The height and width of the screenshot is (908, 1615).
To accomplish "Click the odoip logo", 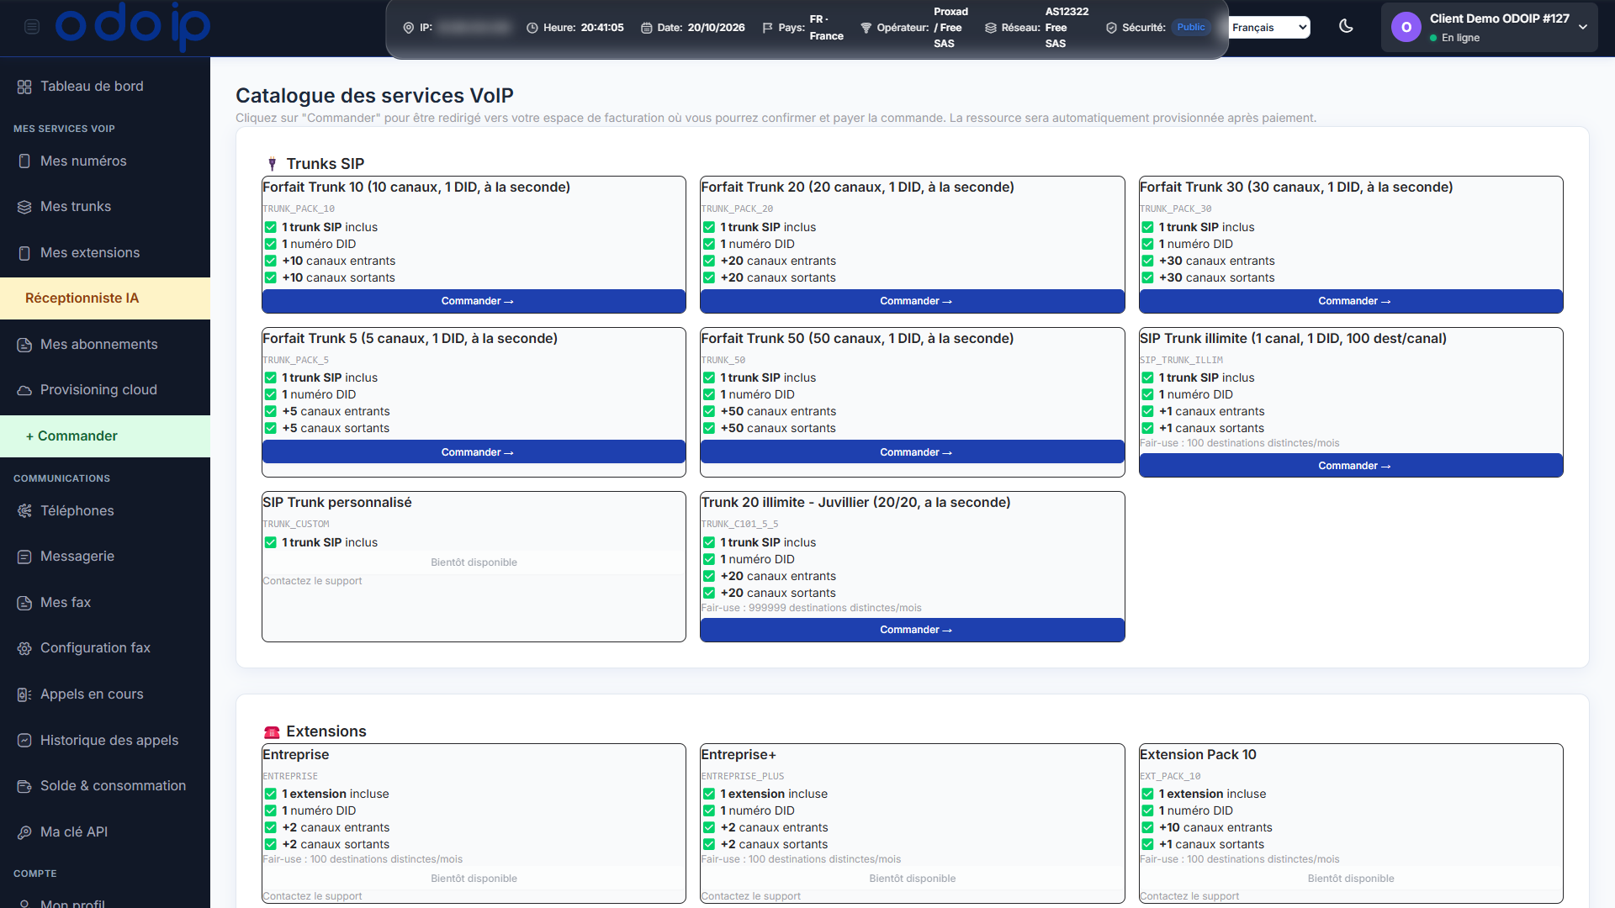I will pyautogui.click(x=133, y=25).
